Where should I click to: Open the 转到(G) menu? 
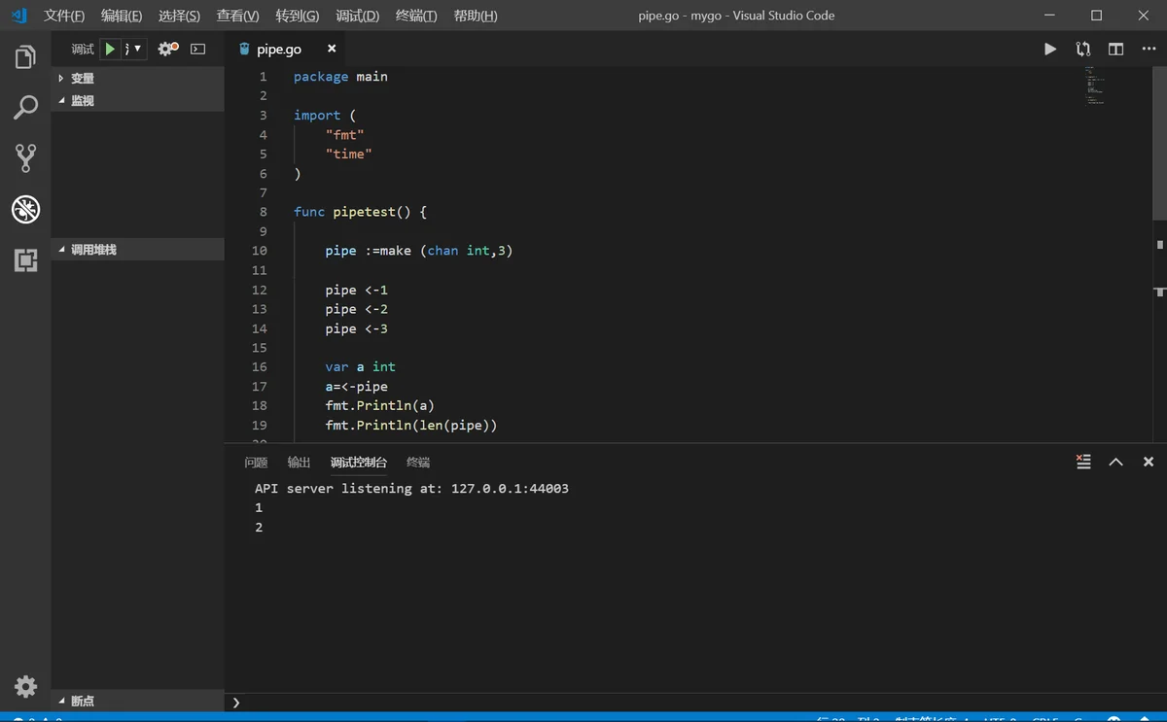coord(297,16)
